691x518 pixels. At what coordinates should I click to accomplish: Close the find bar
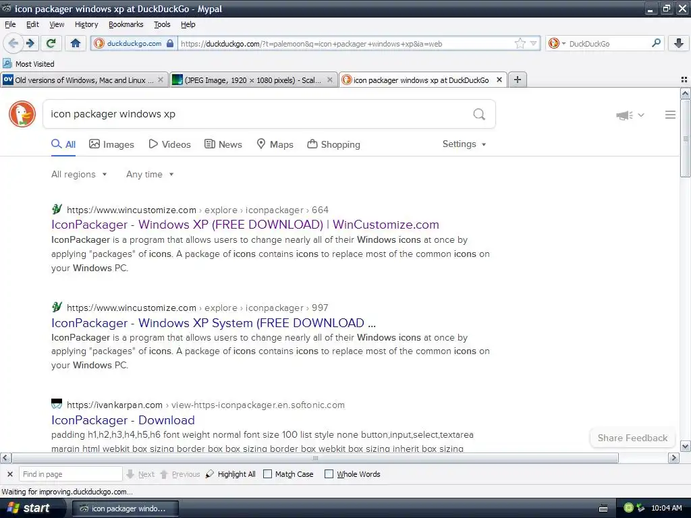(9, 474)
